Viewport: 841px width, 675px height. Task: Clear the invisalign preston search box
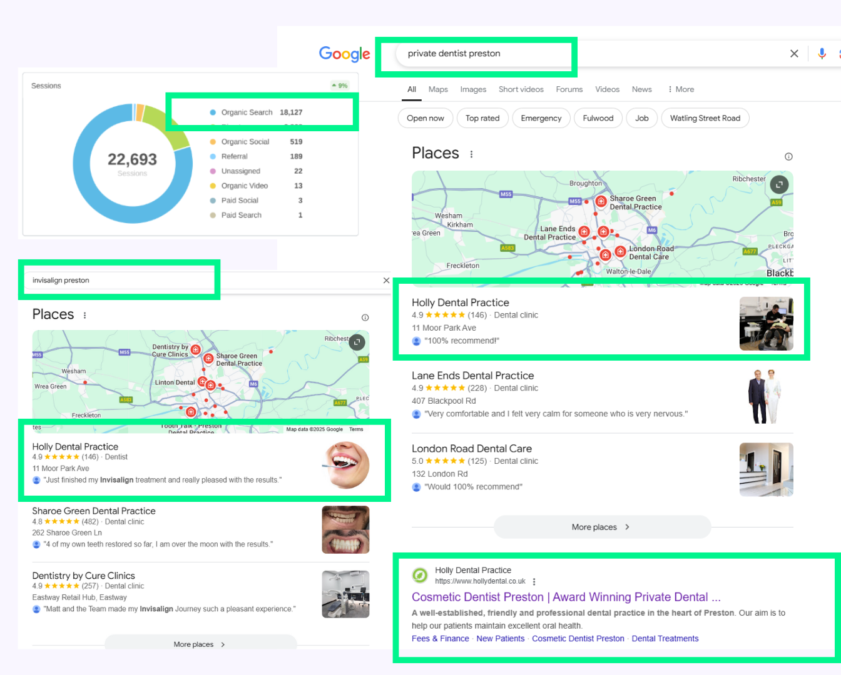[x=386, y=281]
